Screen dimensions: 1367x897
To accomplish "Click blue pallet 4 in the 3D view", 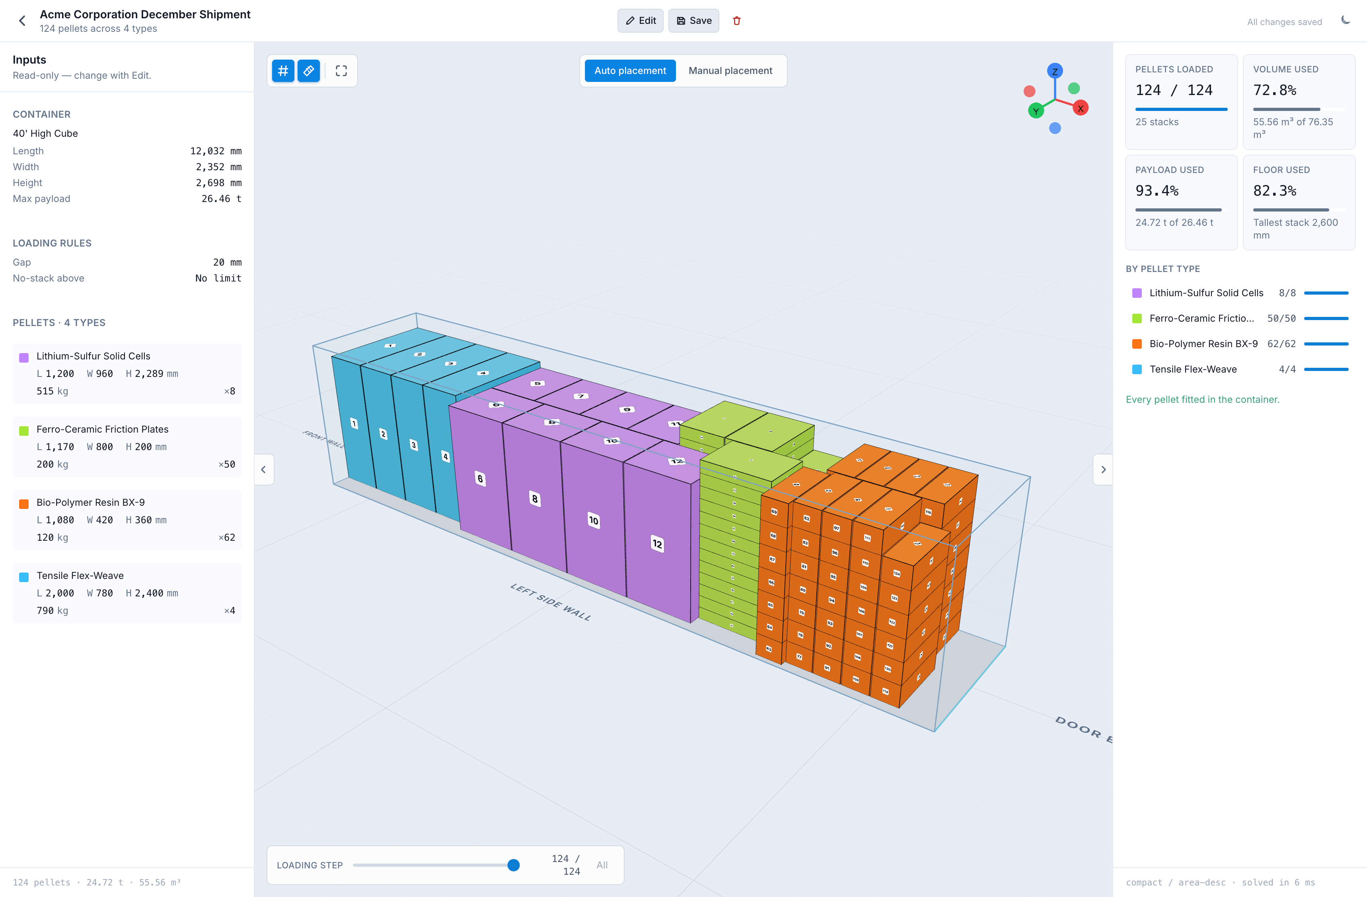I will [x=445, y=456].
